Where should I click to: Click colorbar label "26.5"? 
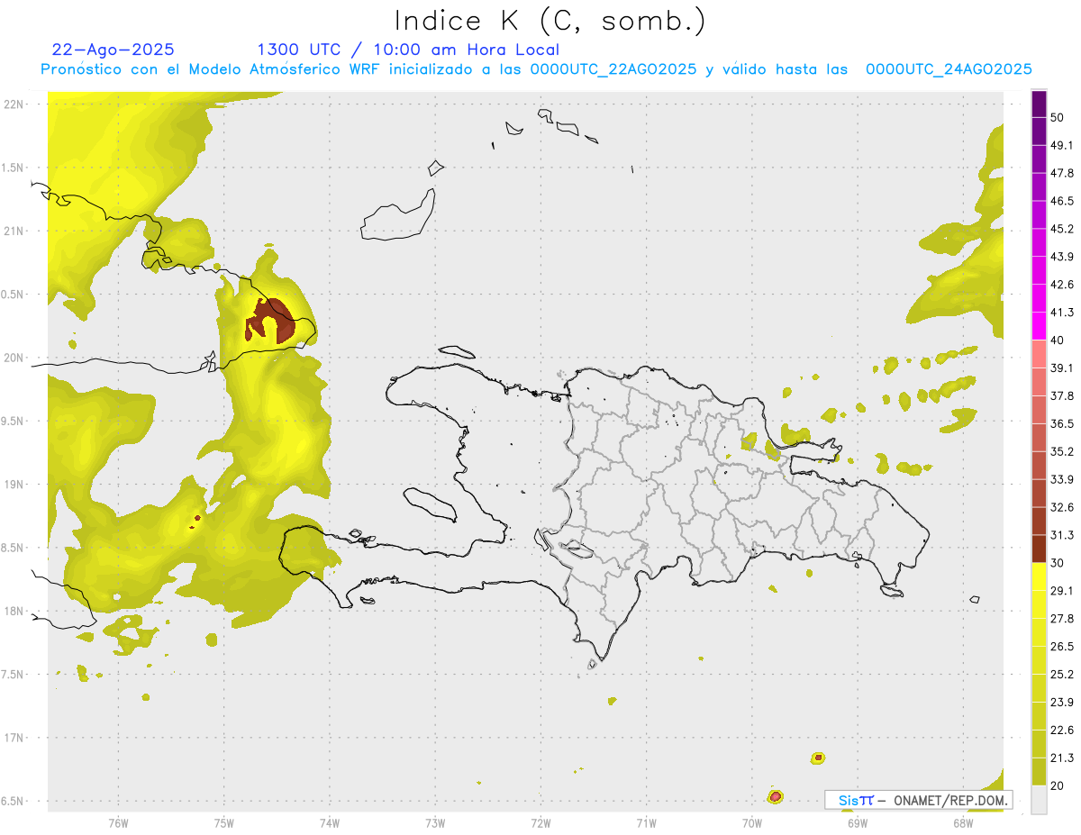pos(1062,647)
